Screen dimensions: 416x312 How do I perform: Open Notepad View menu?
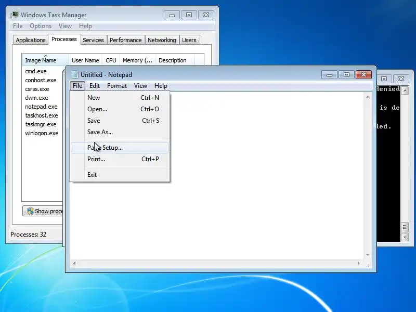point(140,86)
